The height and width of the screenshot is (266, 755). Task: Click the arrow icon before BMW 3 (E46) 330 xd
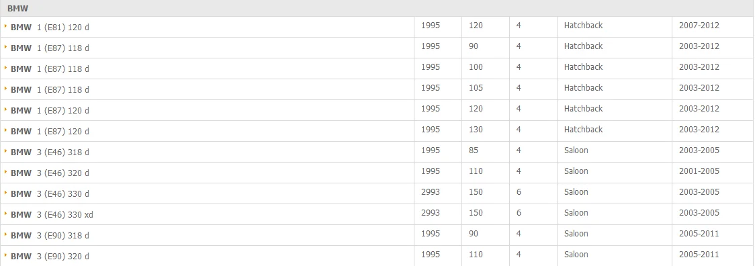[x=6, y=214]
